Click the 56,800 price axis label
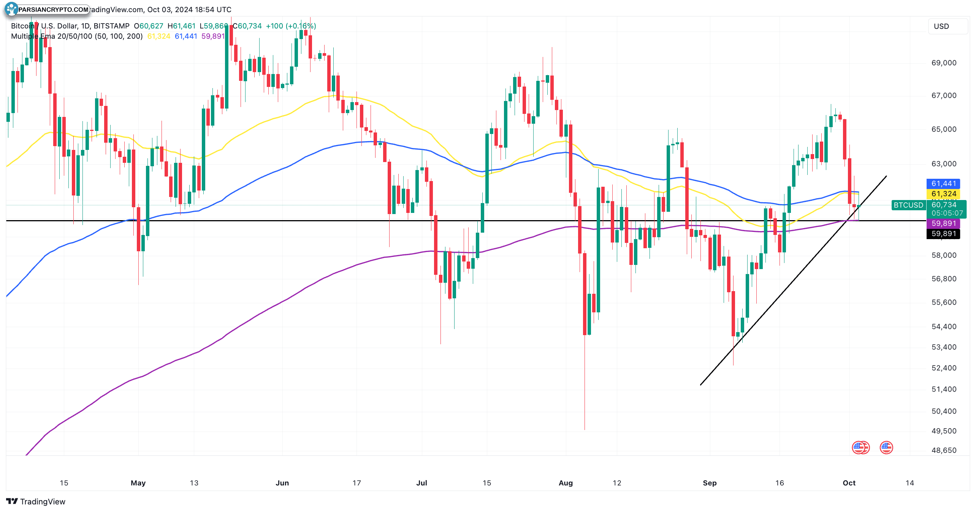The width and height of the screenshot is (976, 512). point(944,279)
